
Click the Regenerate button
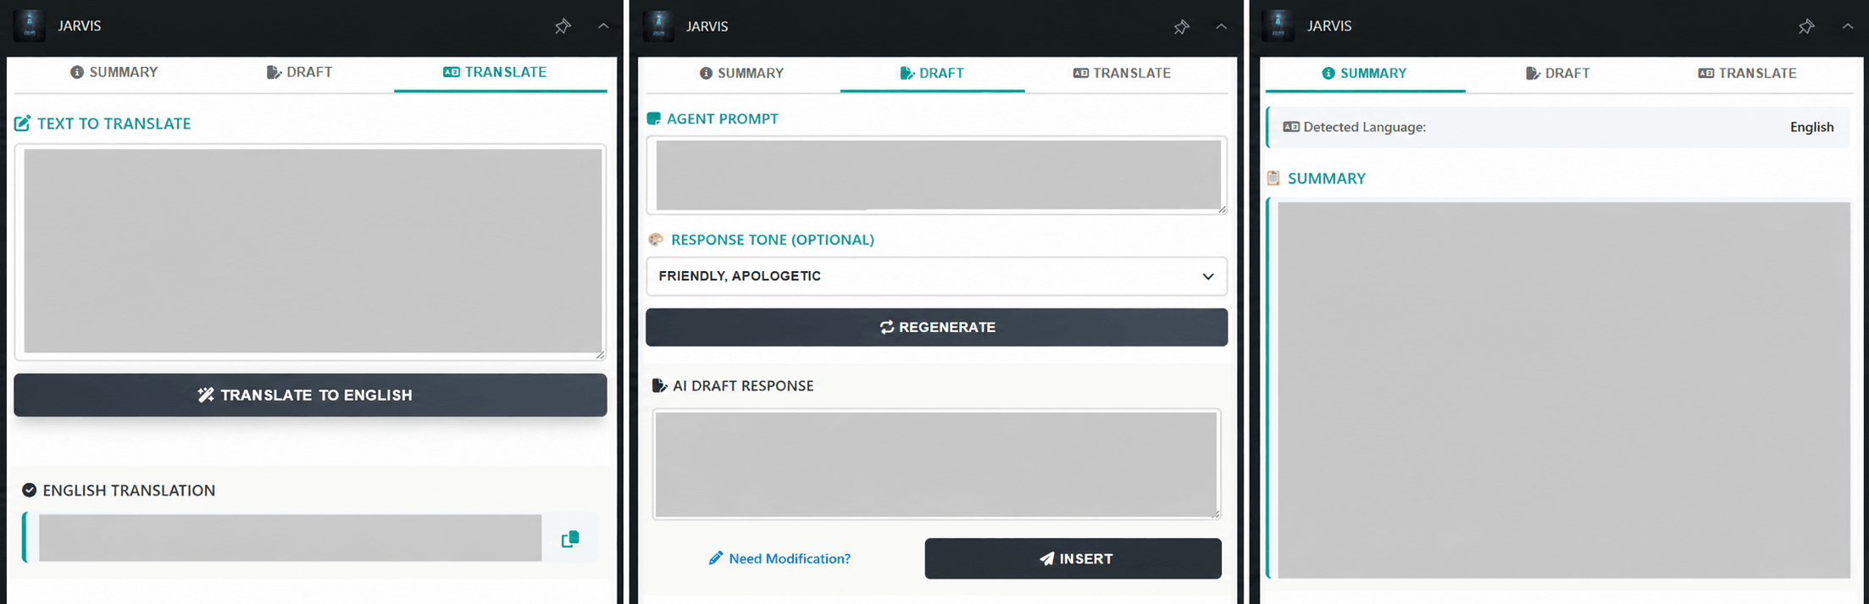[x=936, y=327]
